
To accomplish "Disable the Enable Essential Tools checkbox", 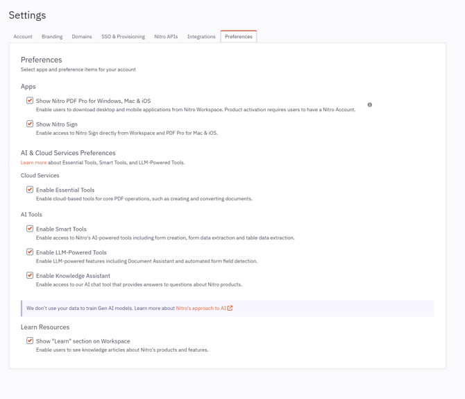I will point(30,189).
